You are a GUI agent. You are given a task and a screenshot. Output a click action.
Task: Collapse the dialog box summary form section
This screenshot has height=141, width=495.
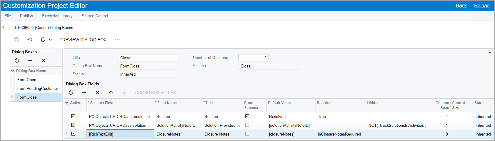(x=490, y=53)
